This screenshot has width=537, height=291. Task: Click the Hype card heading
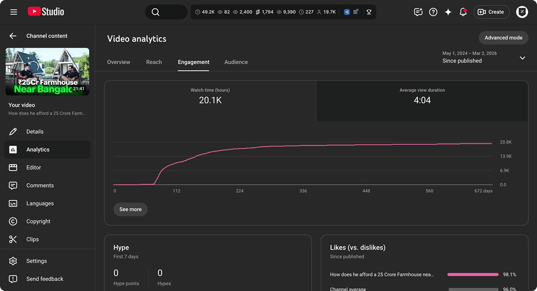[121, 247]
